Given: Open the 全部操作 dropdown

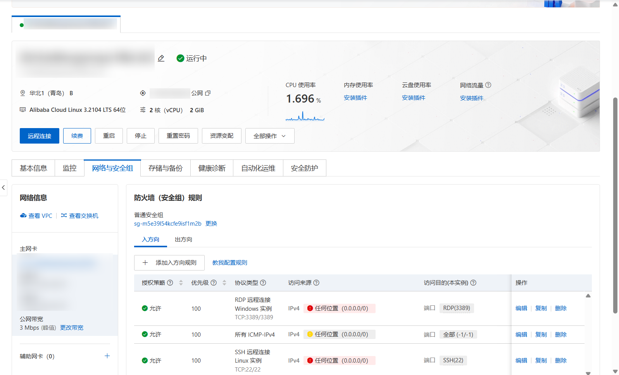Looking at the screenshot, I should [x=270, y=136].
